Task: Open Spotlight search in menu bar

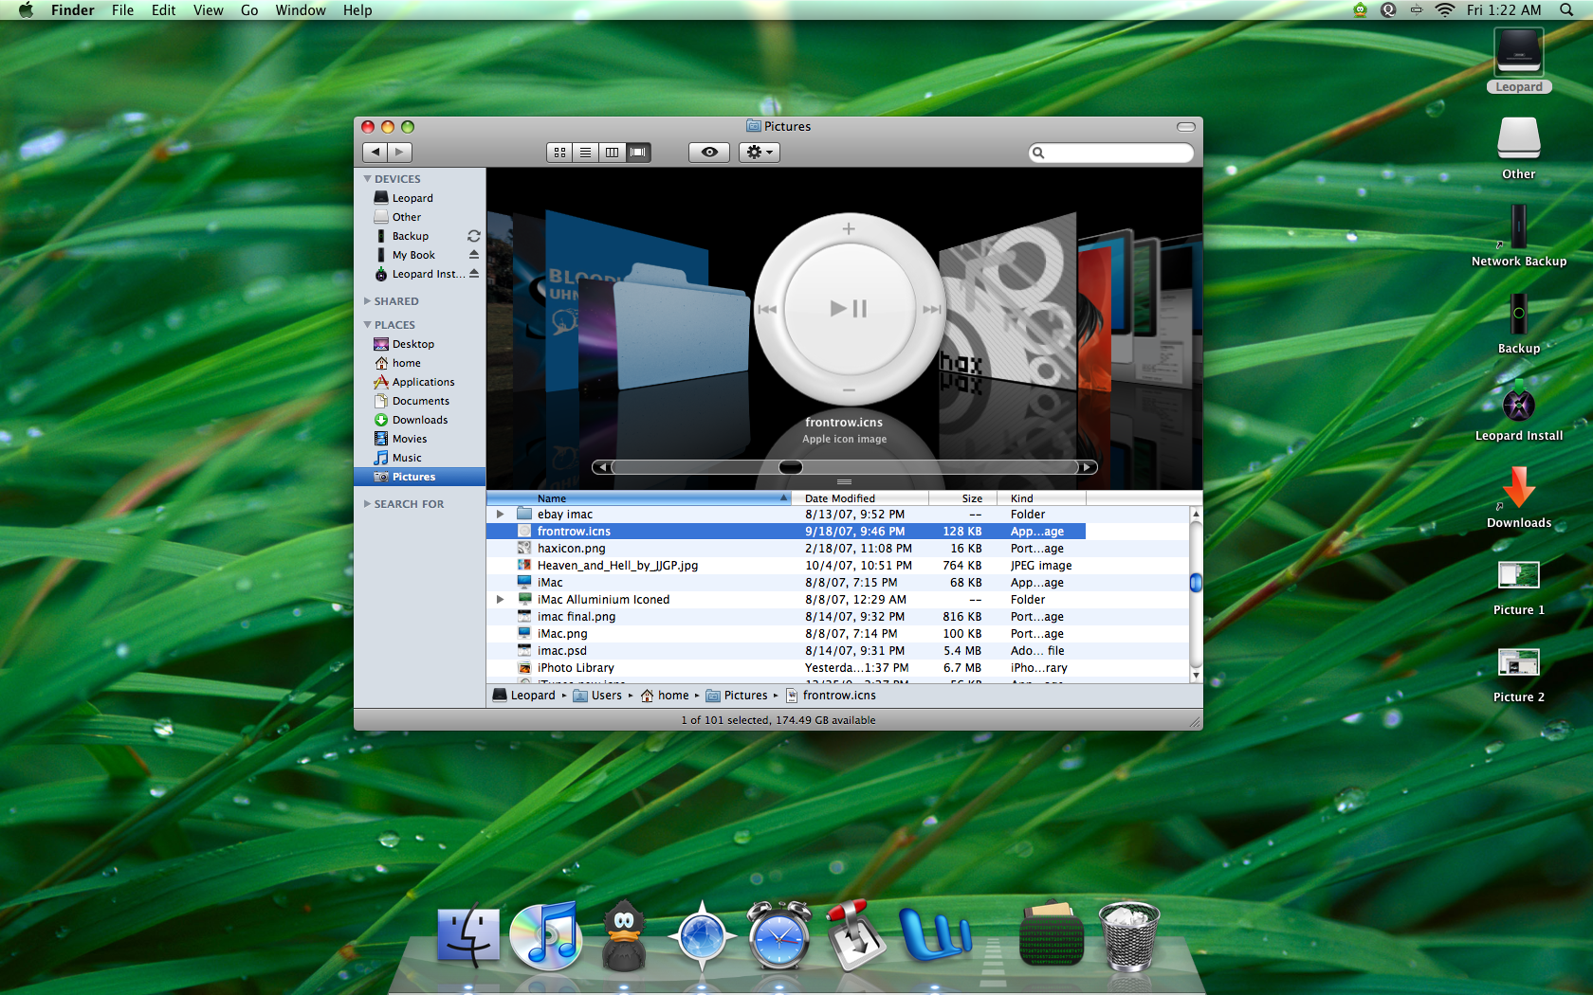Action: (1566, 10)
